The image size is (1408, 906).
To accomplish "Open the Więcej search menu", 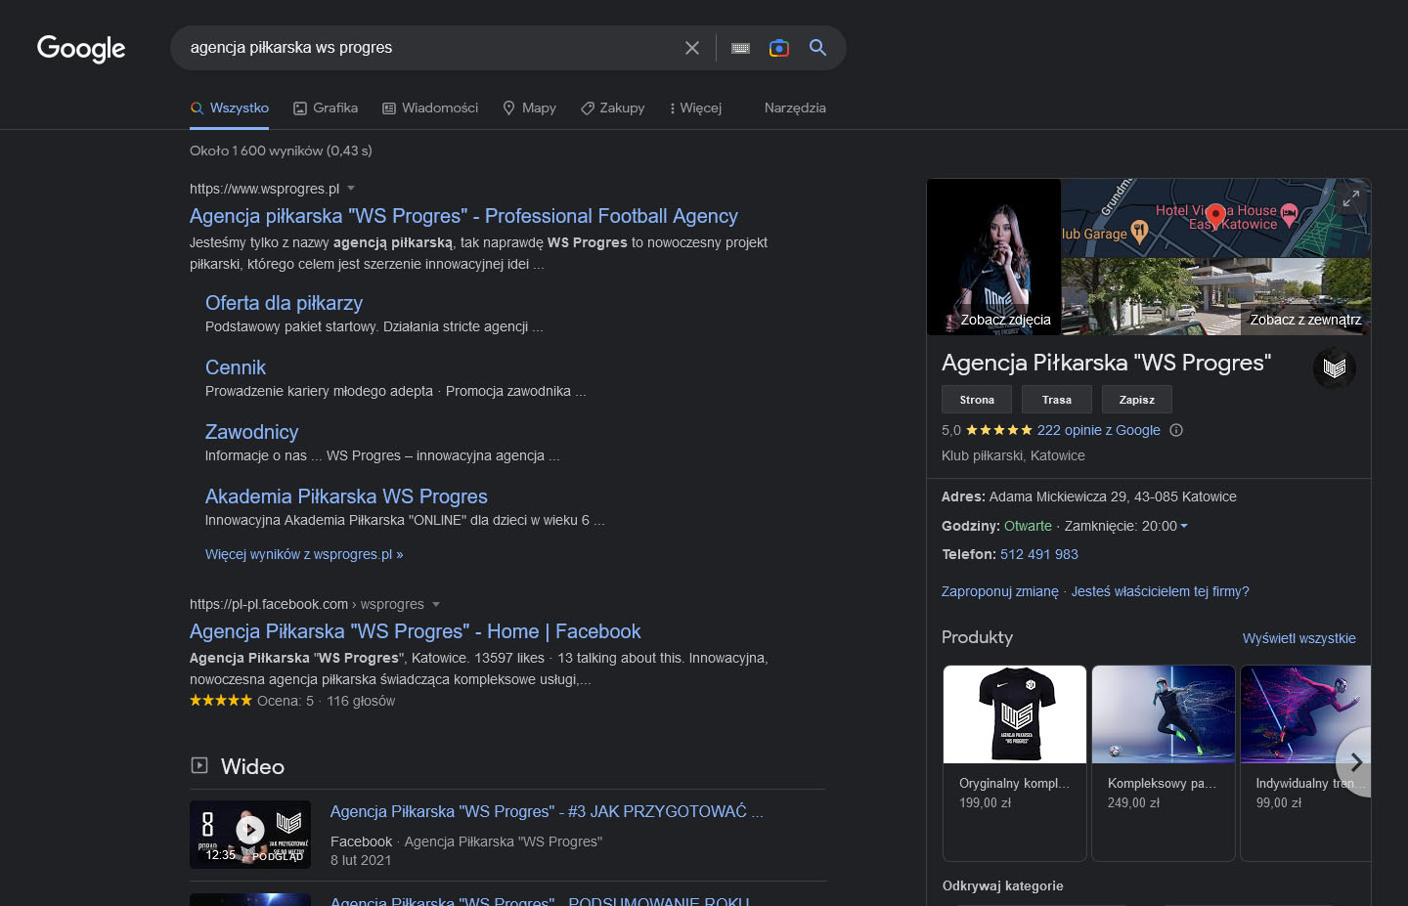I will pyautogui.click(x=695, y=108).
